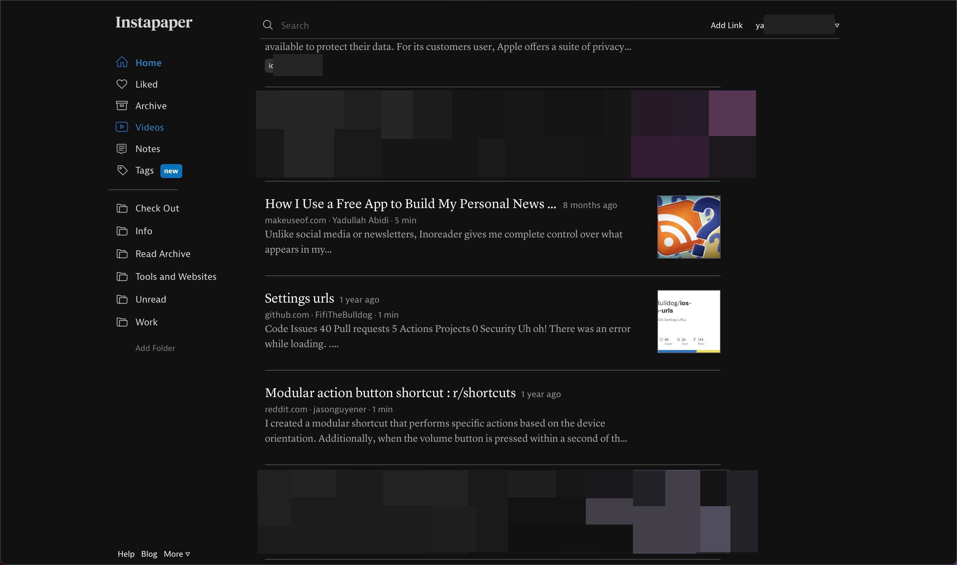957x565 pixels.
Task: Open the Read Archive folder
Action: click(x=163, y=254)
